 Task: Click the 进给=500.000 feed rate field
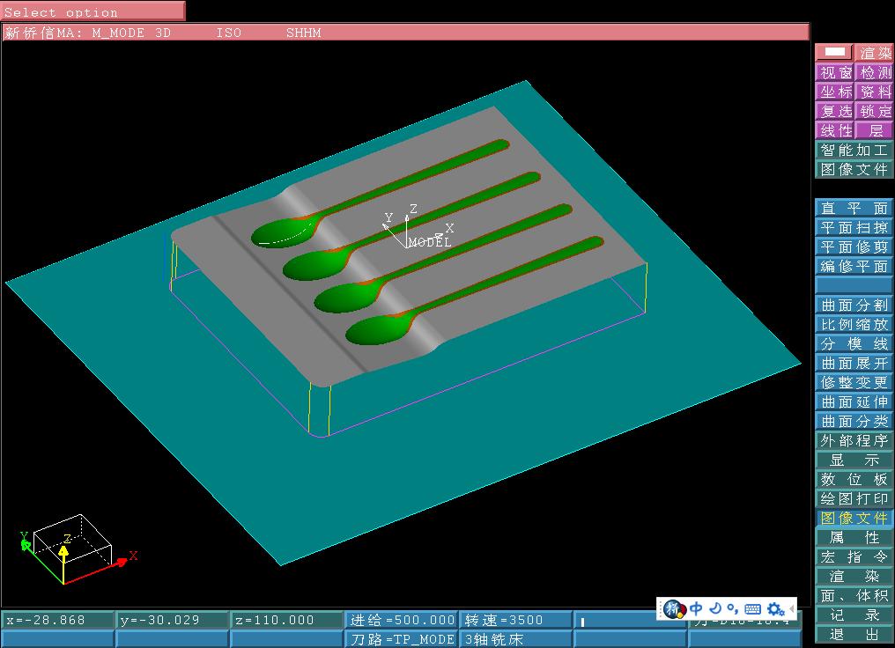pyautogui.click(x=402, y=620)
